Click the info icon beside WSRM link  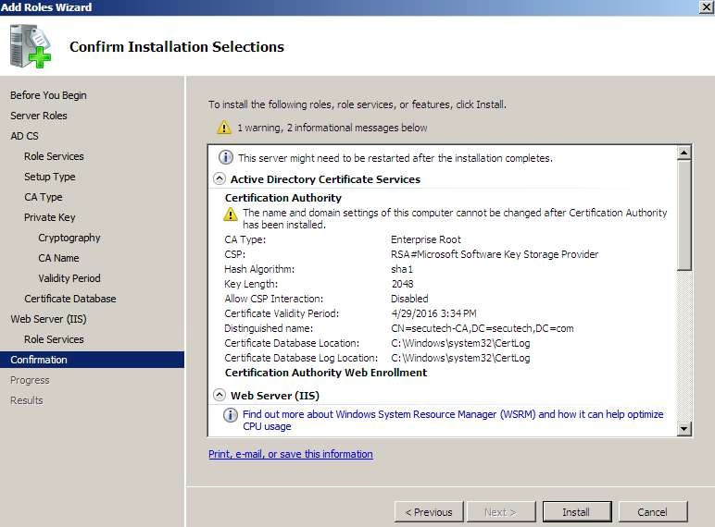pyautogui.click(x=231, y=415)
